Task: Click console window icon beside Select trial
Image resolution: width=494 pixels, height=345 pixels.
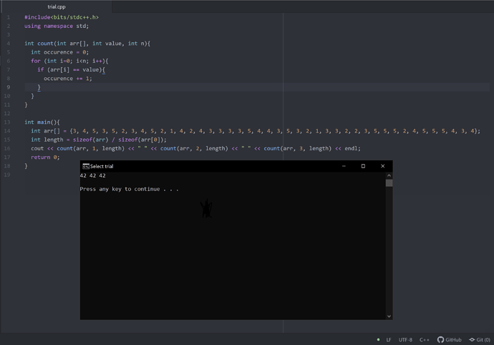Action: (x=86, y=166)
